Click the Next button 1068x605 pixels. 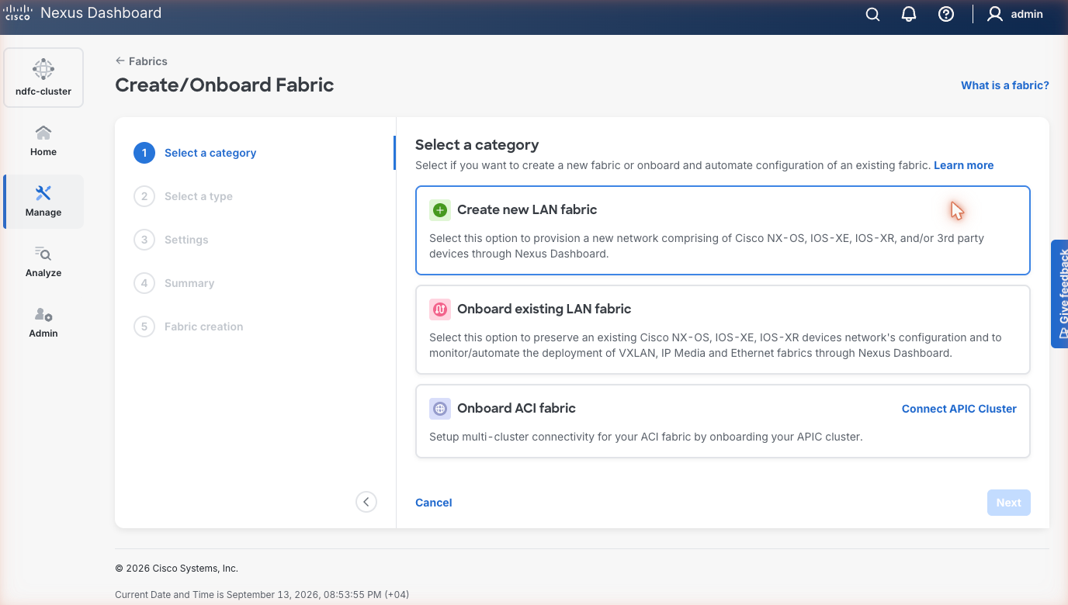tap(1008, 503)
